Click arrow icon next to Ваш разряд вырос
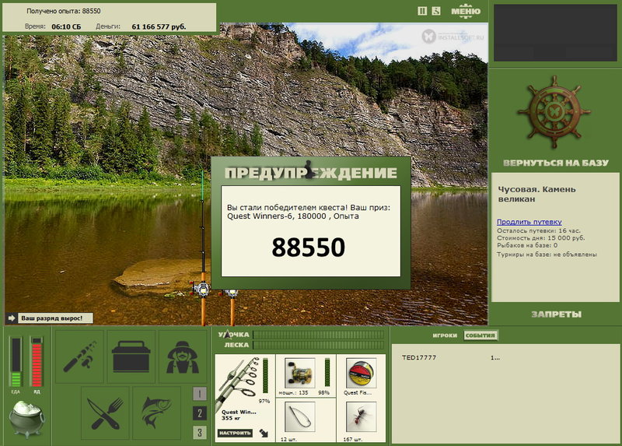622x446 pixels. tap(11, 318)
